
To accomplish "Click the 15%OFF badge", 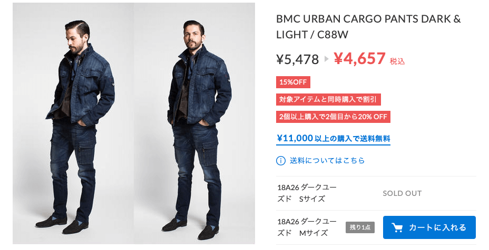I will tap(293, 82).
